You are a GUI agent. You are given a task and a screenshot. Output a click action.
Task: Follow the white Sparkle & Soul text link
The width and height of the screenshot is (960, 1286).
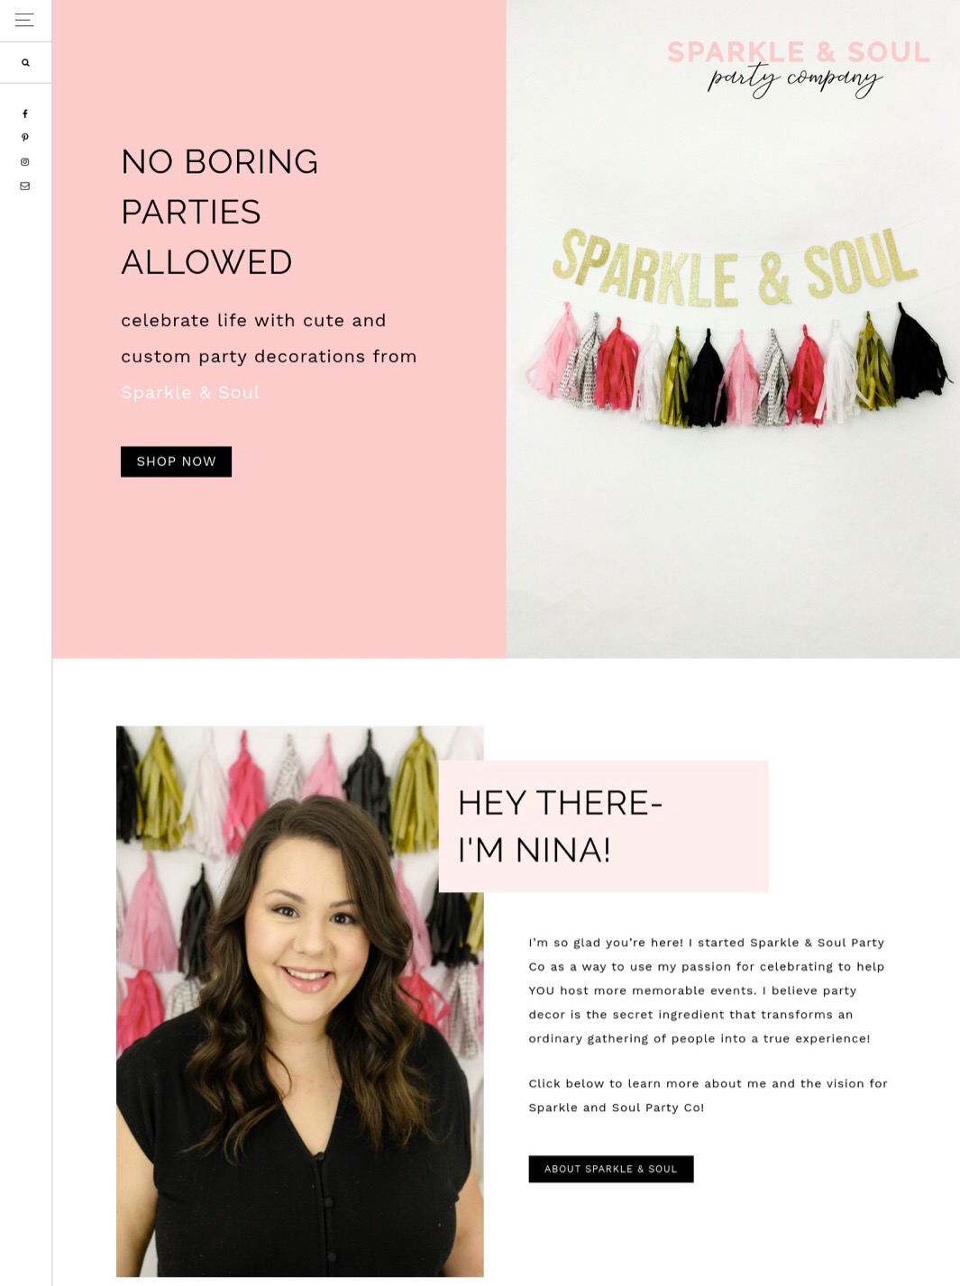point(190,393)
